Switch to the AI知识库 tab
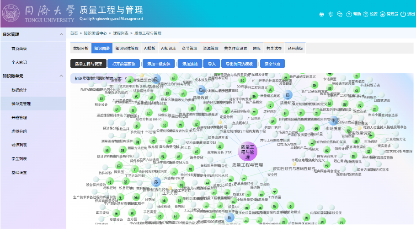This screenshot has width=416, height=229. 169,48
